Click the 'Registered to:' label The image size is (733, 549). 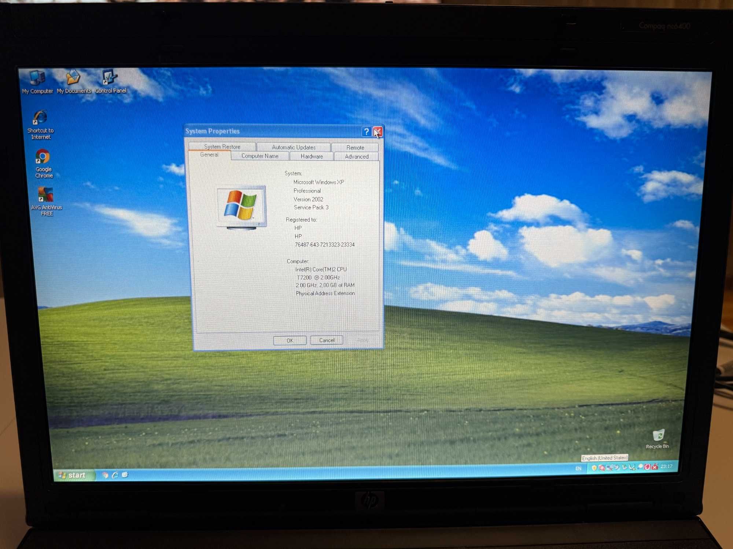pos(301,220)
